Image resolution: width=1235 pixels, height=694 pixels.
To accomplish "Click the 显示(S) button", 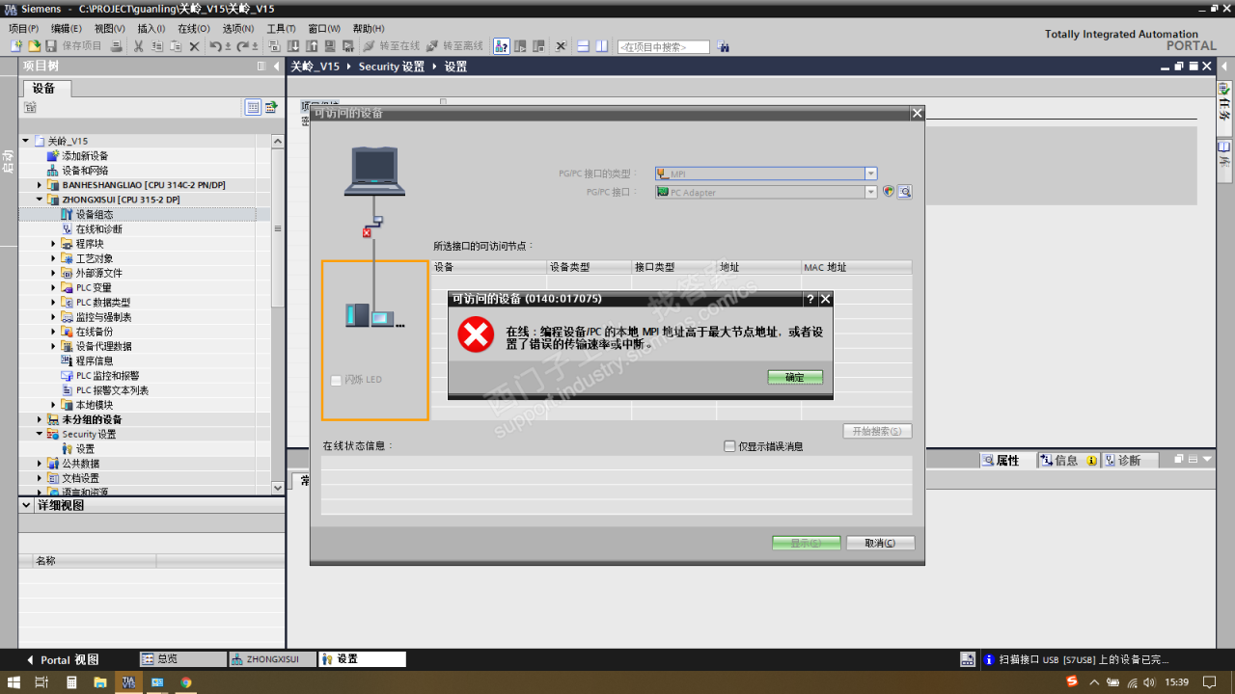I will tap(806, 543).
